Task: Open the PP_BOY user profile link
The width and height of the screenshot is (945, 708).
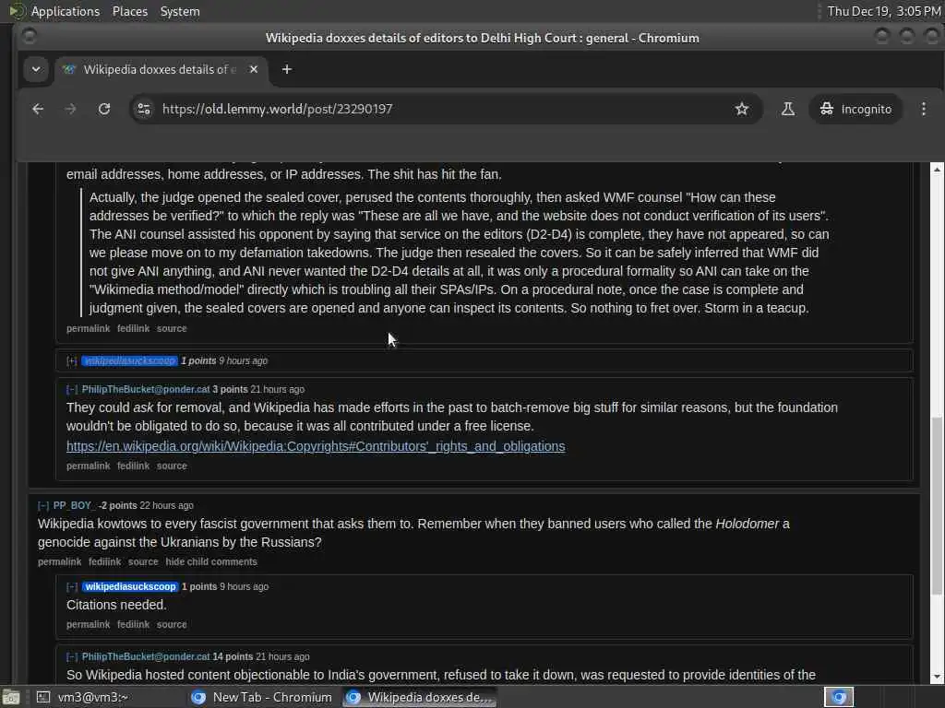Action: (74, 506)
